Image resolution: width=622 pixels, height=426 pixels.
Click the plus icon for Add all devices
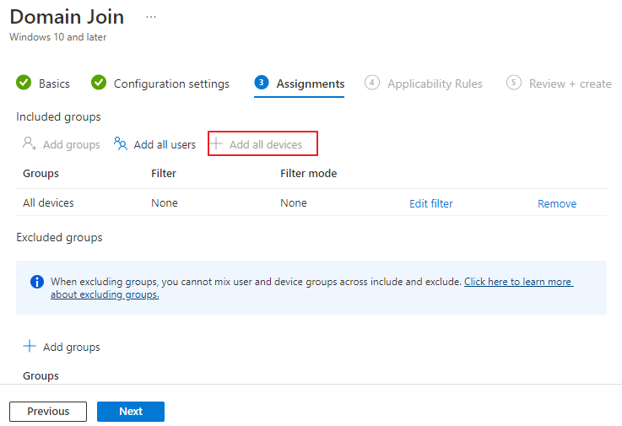216,143
